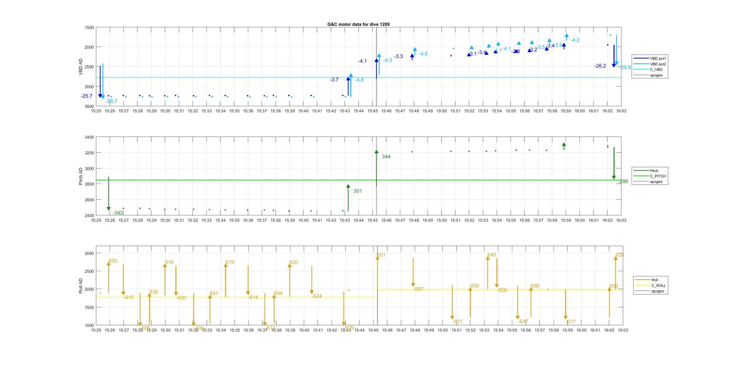Click the "Pitch AD" y-axis label

click(x=81, y=176)
